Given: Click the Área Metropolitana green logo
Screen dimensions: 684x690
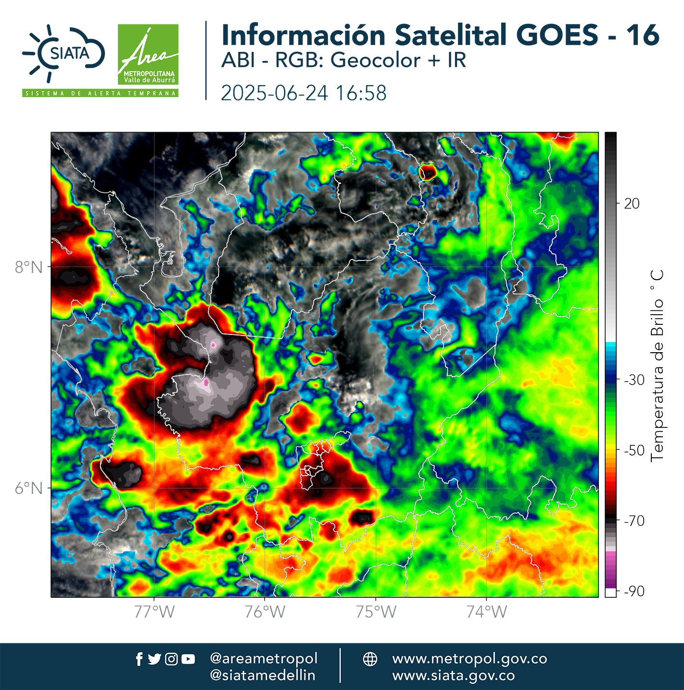Looking at the screenshot, I should pos(148,54).
